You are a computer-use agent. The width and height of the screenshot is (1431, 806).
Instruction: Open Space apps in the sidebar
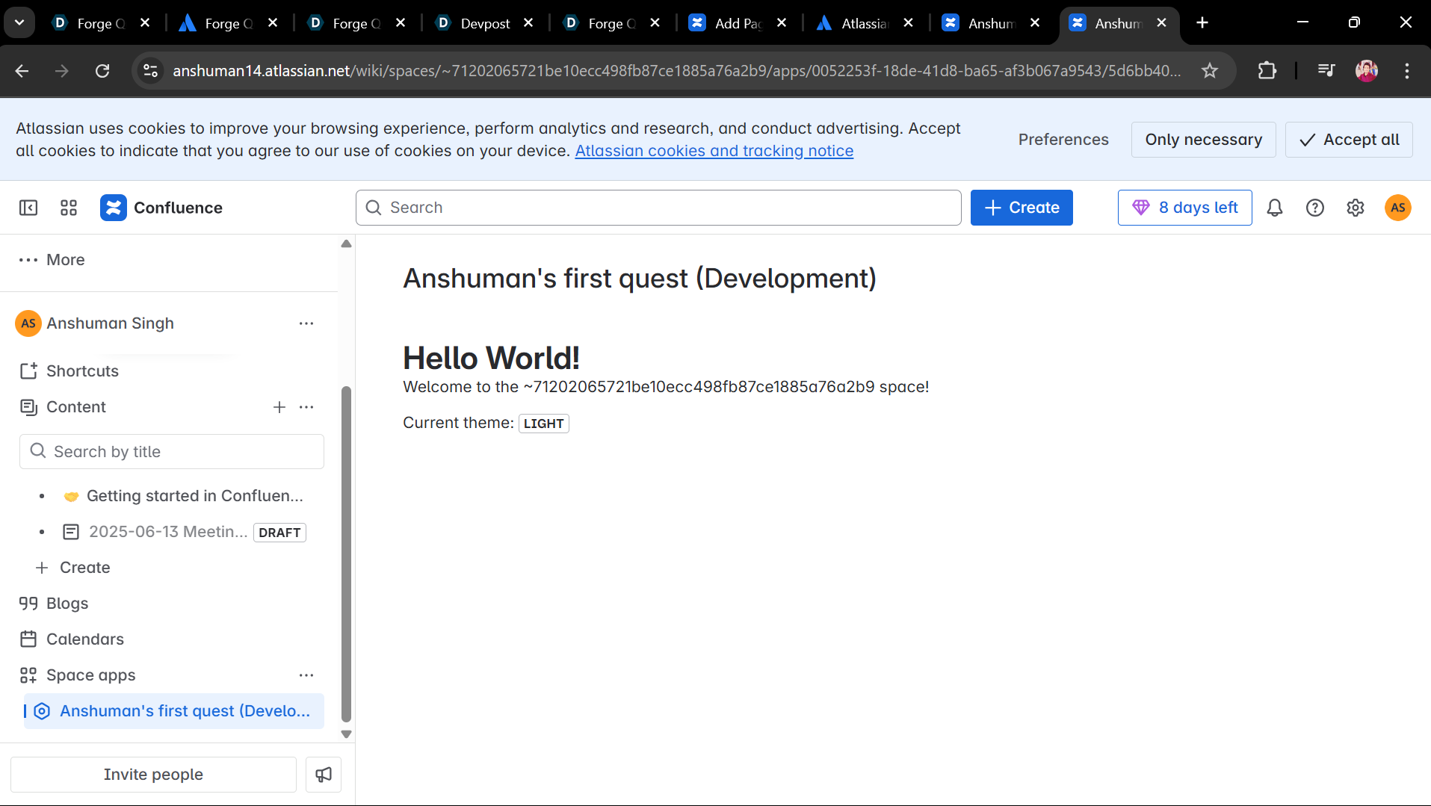[91, 675]
